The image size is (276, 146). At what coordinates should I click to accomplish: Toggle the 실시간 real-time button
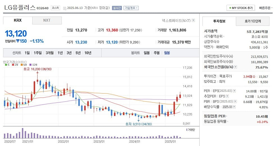pyautogui.click(x=117, y=8)
